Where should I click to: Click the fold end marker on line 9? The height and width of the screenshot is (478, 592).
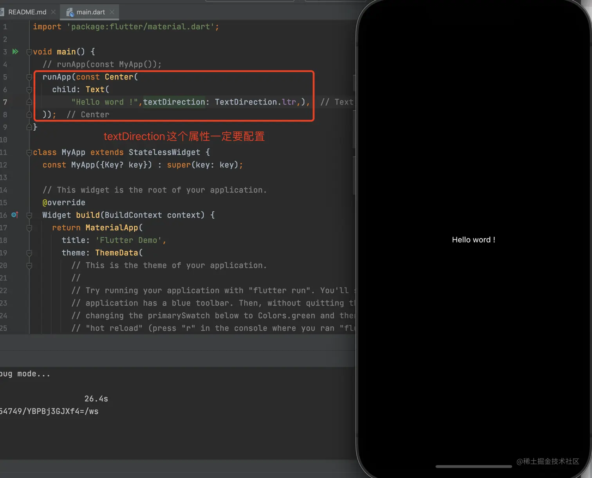[x=29, y=127]
